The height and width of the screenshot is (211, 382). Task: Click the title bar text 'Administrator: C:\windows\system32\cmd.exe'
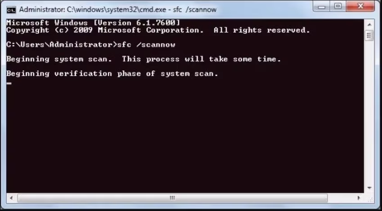pos(93,10)
